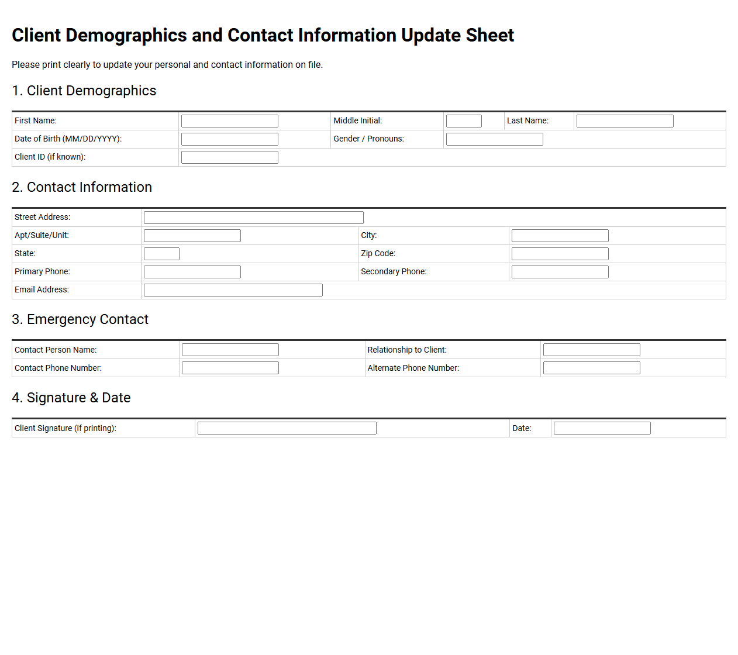
Task: Click the 'Street Address:' label
Action: coord(43,217)
